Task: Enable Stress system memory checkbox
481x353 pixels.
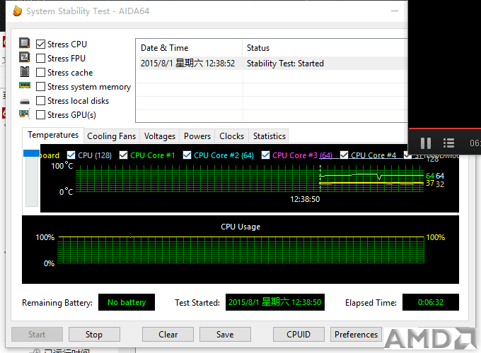Action: pyautogui.click(x=40, y=87)
